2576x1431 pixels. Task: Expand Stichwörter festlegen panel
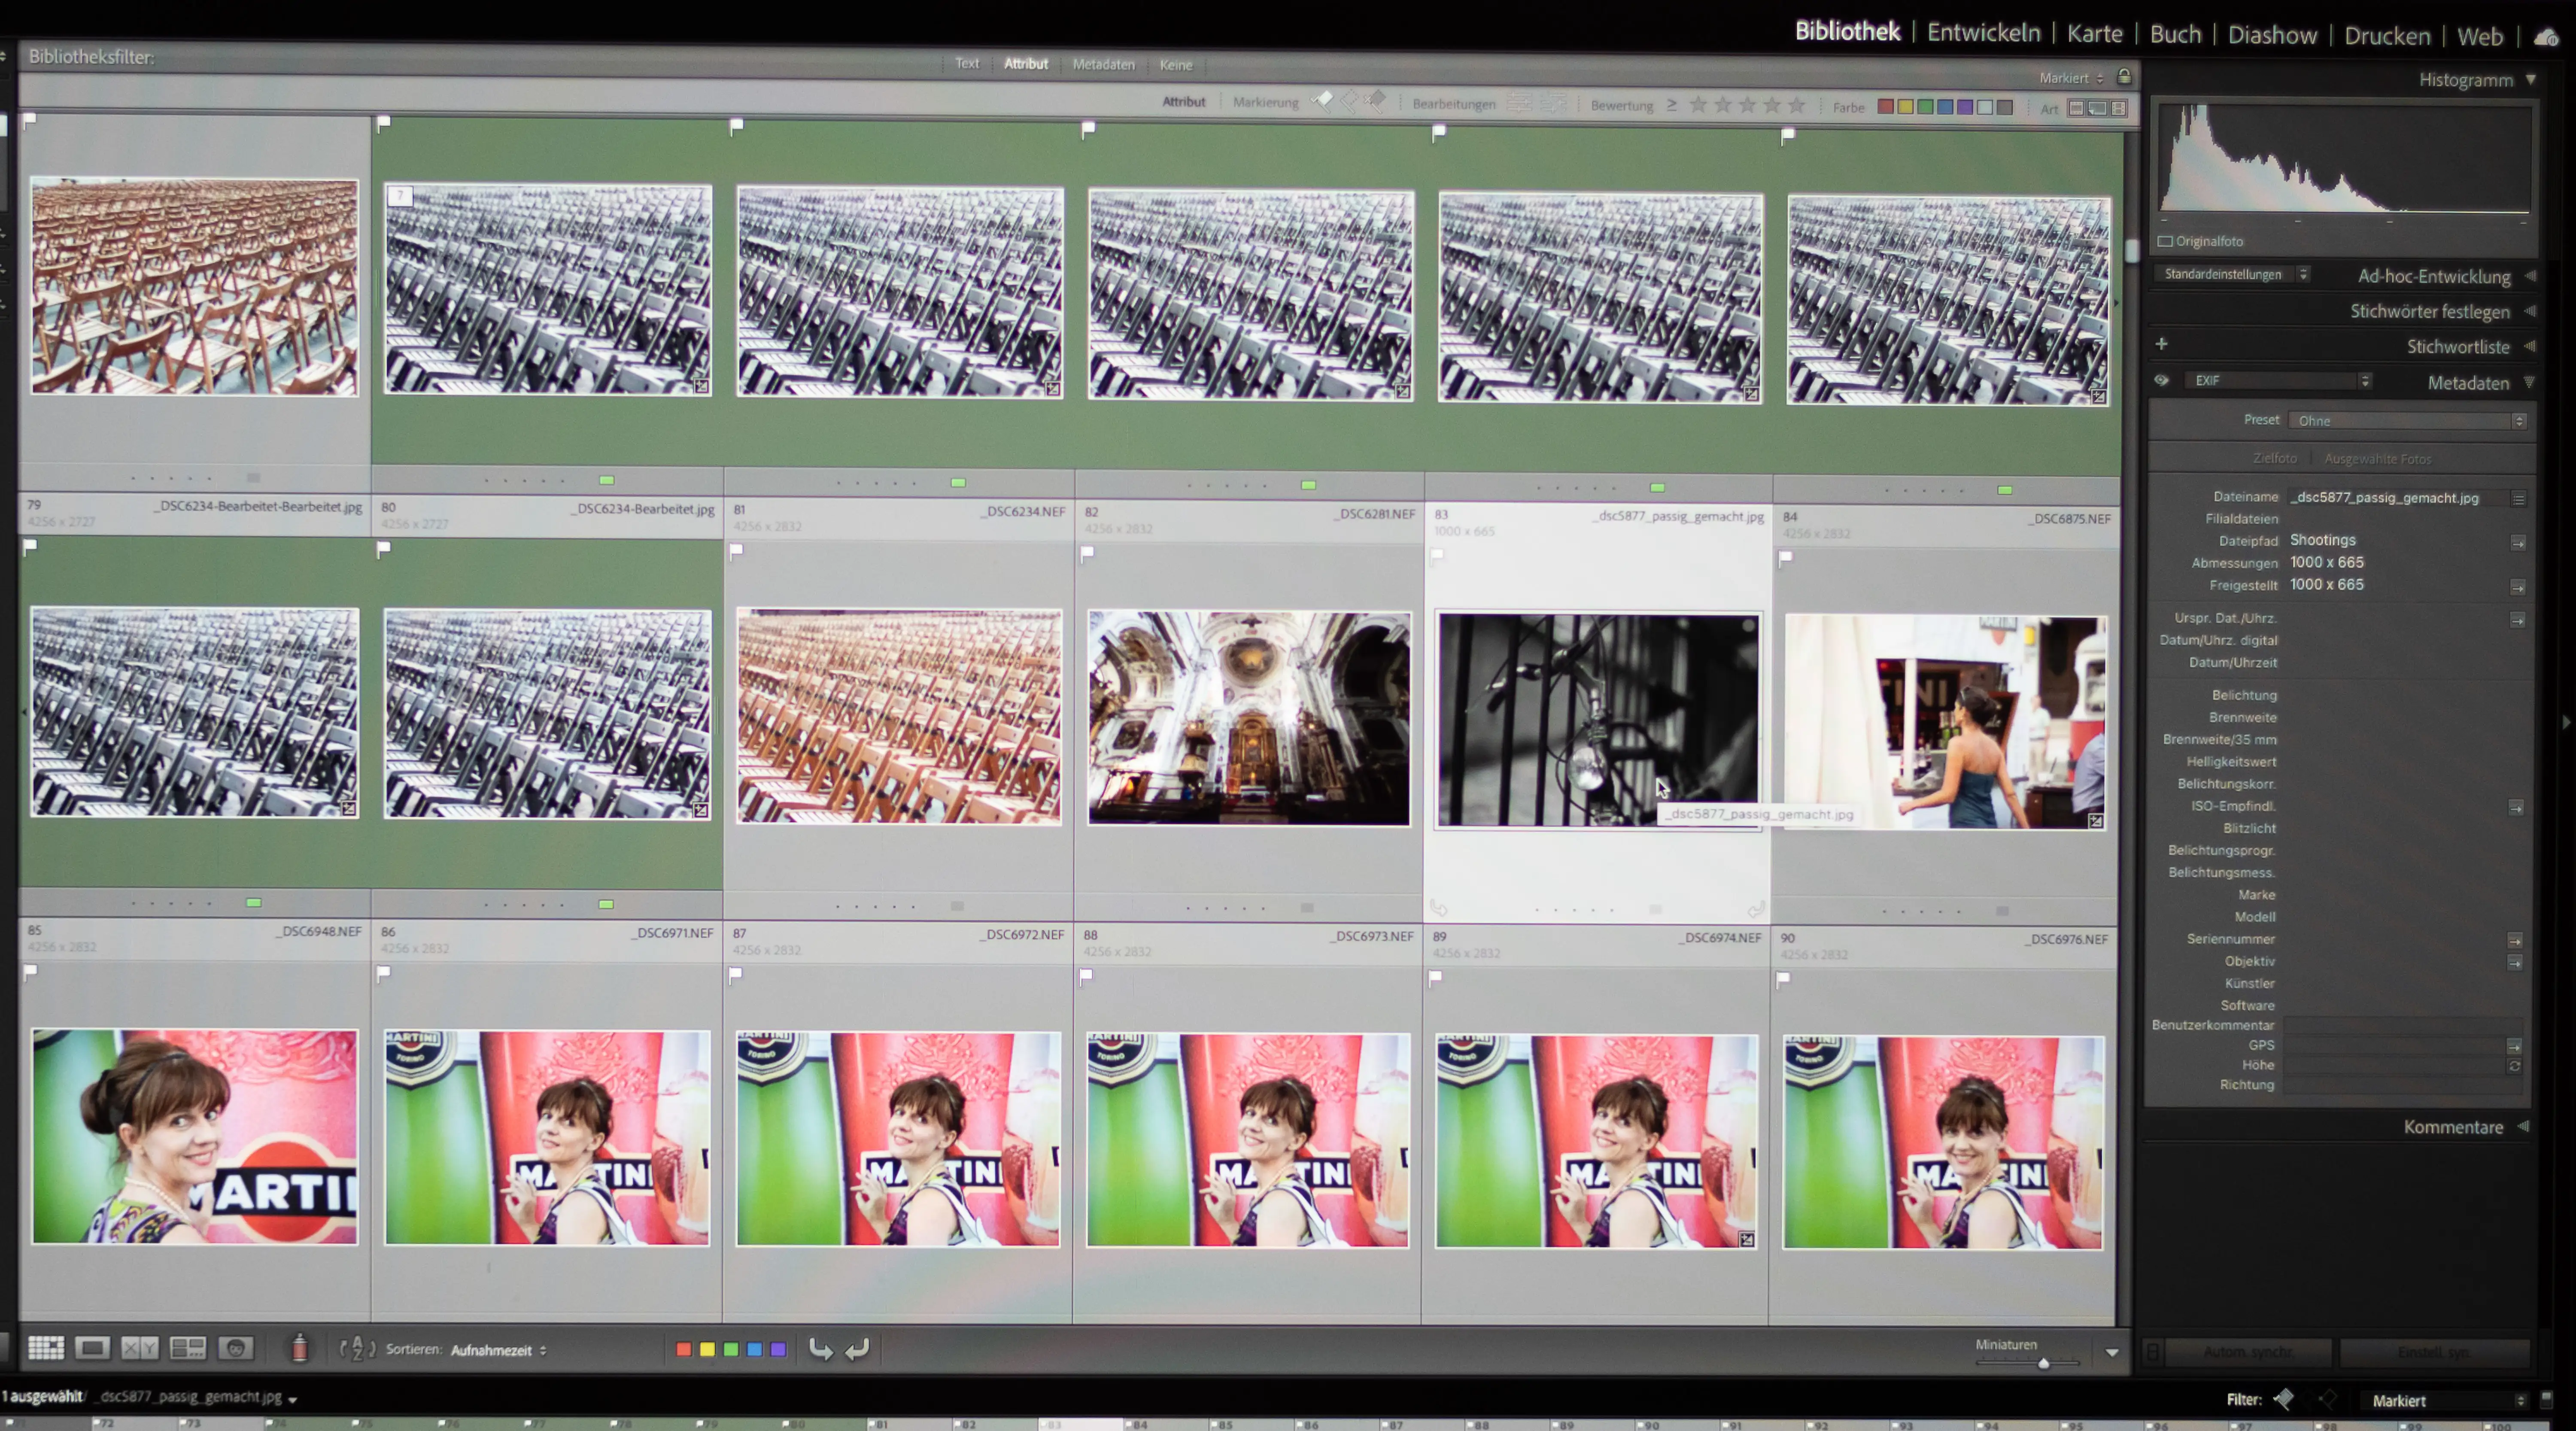[2530, 311]
